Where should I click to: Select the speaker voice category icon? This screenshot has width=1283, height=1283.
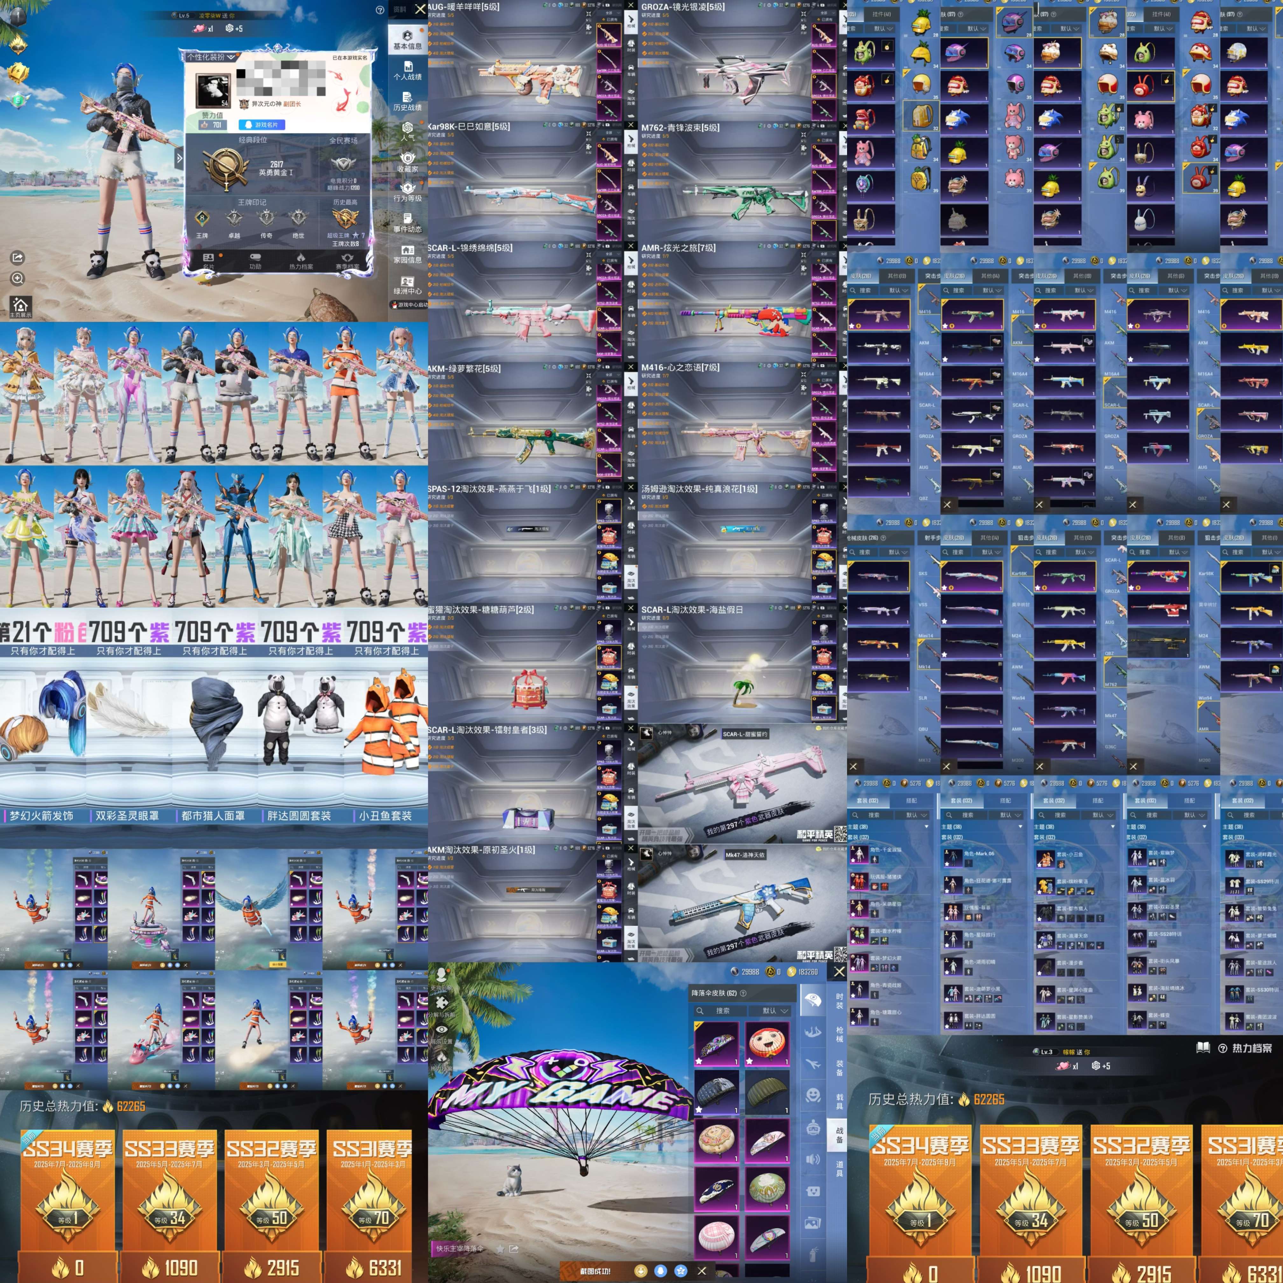(814, 1160)
